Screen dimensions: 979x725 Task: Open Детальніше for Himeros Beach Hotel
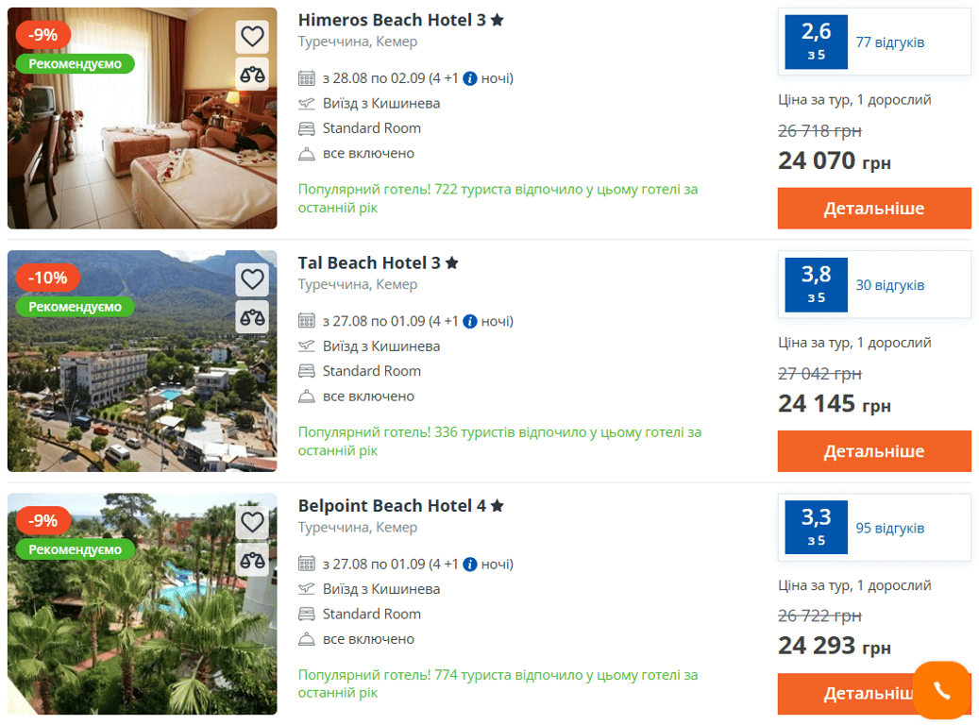tap(874, 209)
